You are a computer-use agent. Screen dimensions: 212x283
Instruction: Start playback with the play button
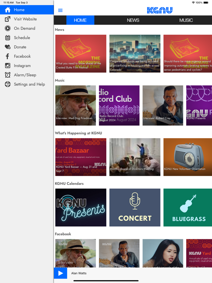click(60, 273)
